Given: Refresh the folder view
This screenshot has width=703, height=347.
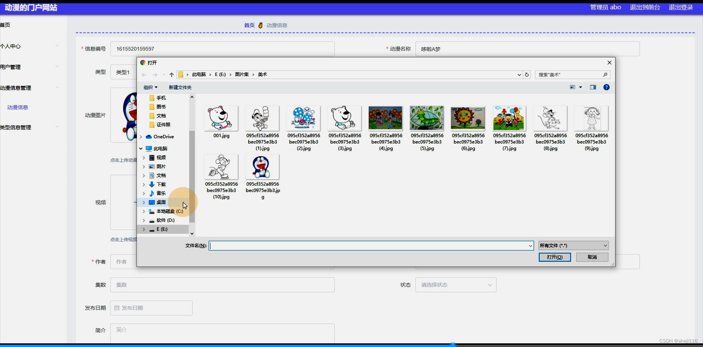Looking at the screenshot, I should pyautogui.click(x=527, y=75).
